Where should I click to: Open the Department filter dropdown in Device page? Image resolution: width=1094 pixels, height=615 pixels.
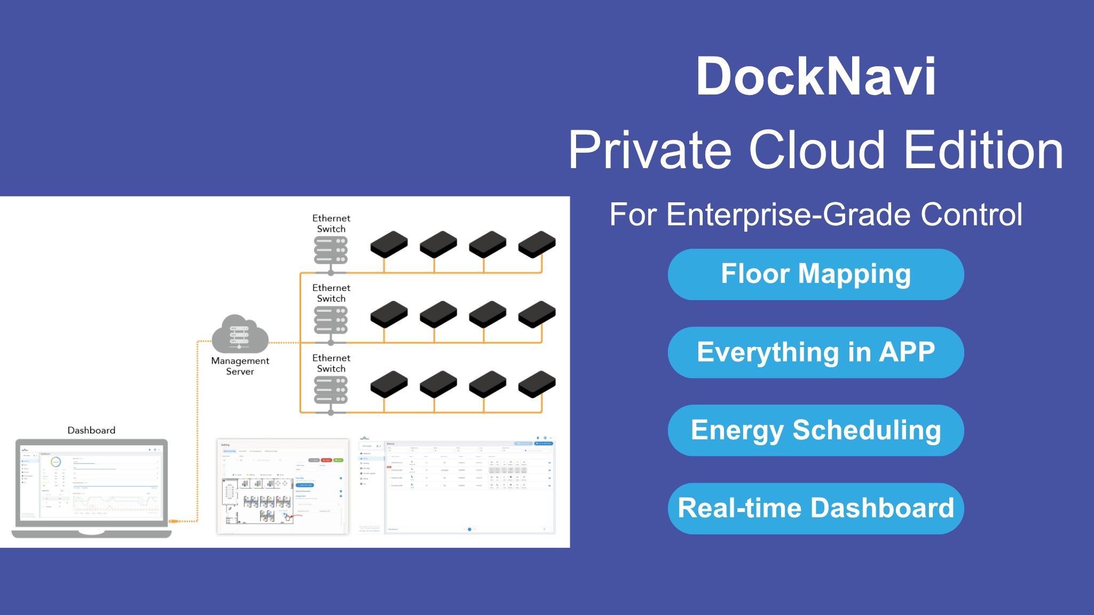point(420,450)
